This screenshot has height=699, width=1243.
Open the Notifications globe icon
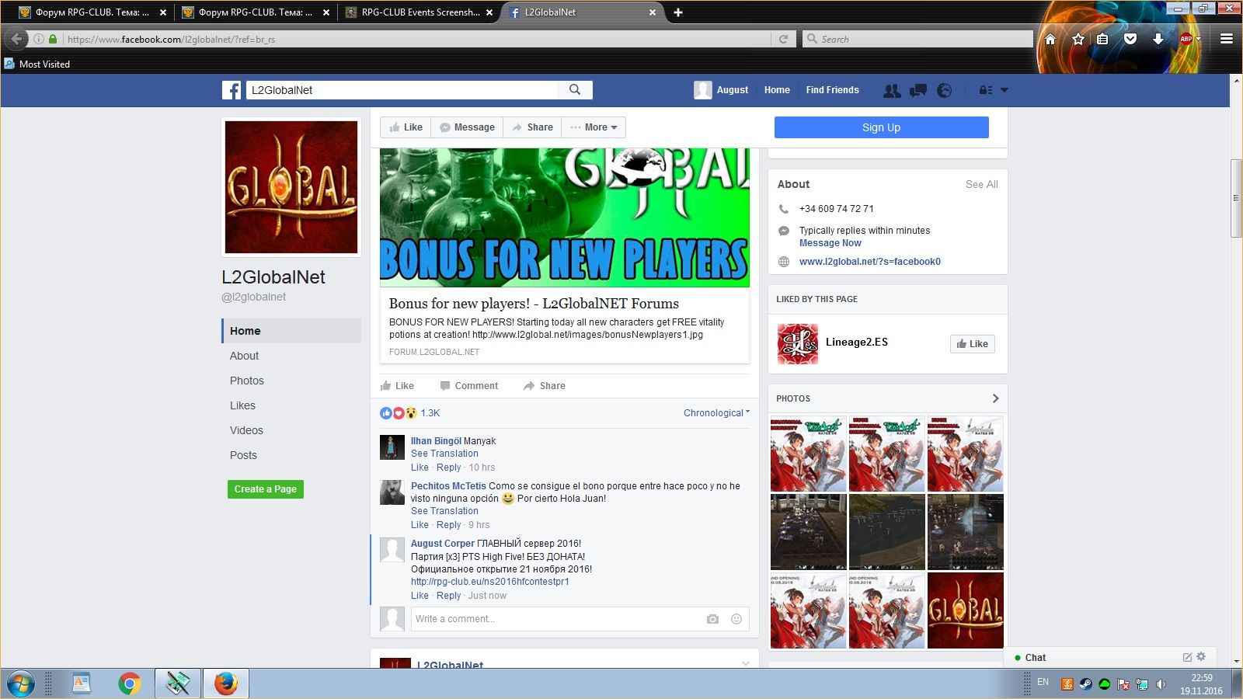(944, 91)
